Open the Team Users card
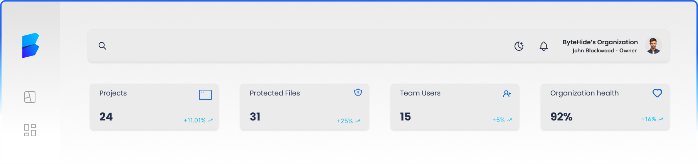 [x=455, y=107]
